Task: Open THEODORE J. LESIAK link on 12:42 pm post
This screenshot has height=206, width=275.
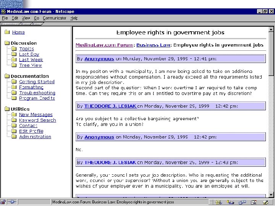Action: [110, 106]
